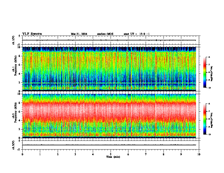
Task: Select the "10" kHz tick of ch.2 spectrogram
Action: coord(19,94)
